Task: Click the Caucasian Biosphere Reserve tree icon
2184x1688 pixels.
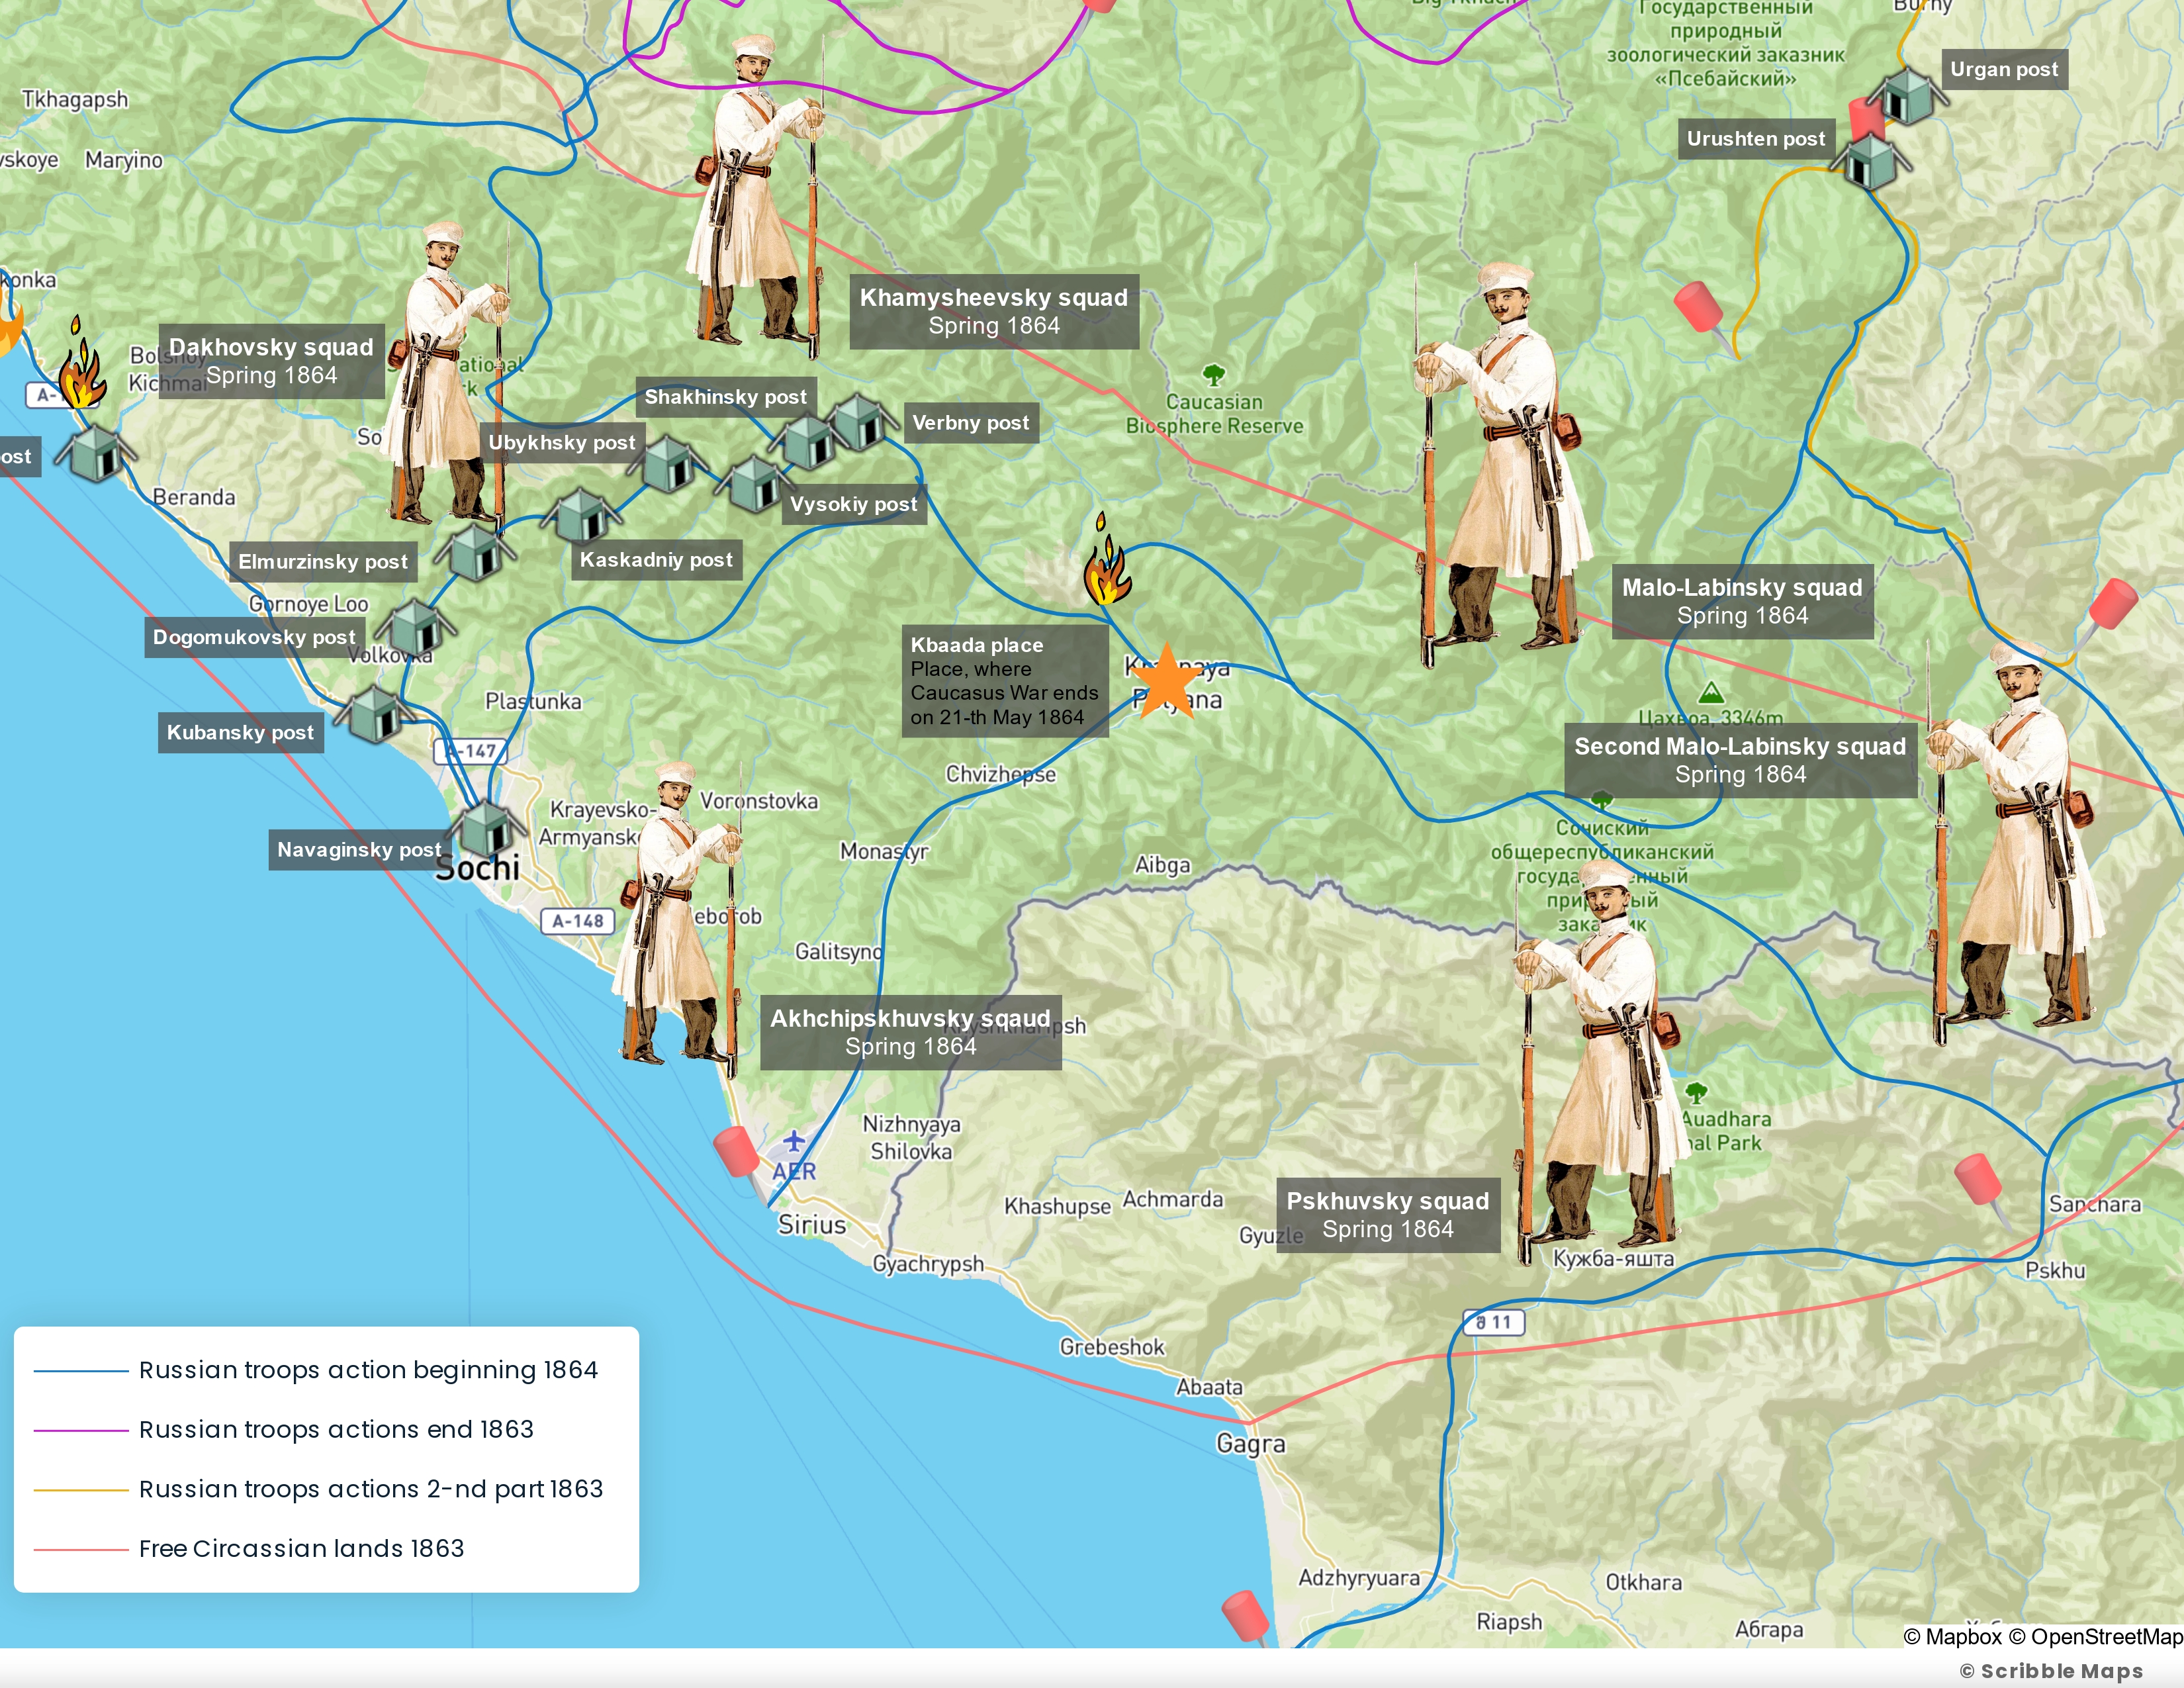Action: (x=1214, y=375)
